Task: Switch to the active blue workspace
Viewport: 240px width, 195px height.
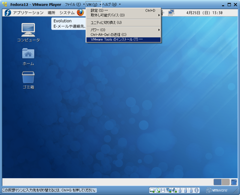Action: coord(217,182)
